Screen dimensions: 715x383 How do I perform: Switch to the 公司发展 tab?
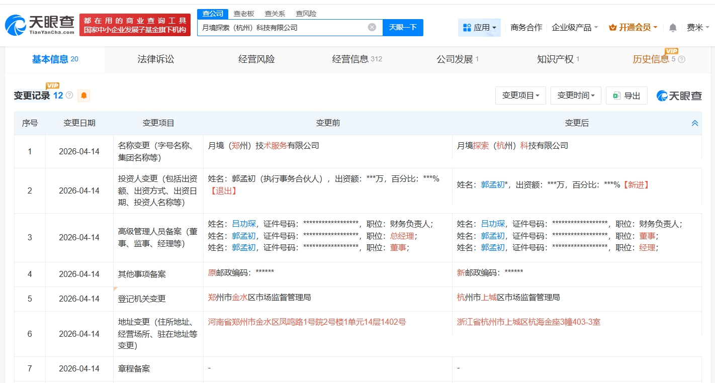[x=458, y=59]
